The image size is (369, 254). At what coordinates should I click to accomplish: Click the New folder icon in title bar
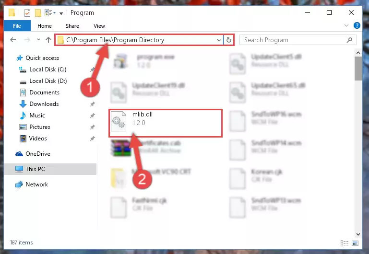38,12
